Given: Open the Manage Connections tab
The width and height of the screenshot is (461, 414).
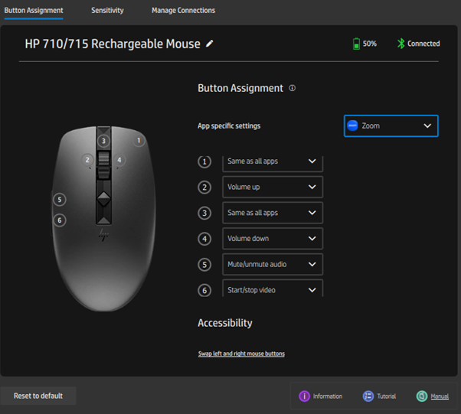Looking at the screenshot, I should [x=184, y=11].
